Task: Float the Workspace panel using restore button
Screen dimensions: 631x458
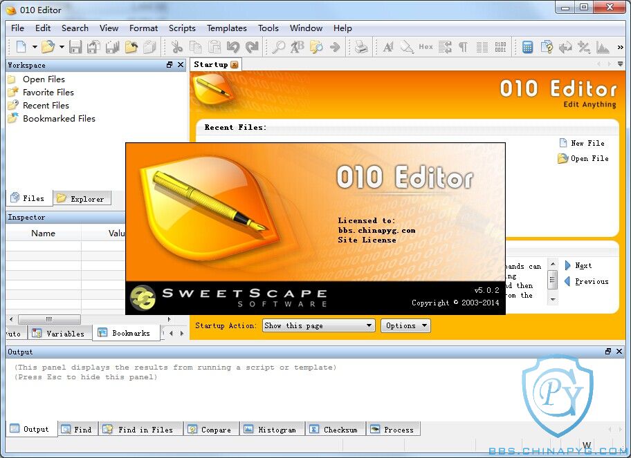Action: (170, 65)
